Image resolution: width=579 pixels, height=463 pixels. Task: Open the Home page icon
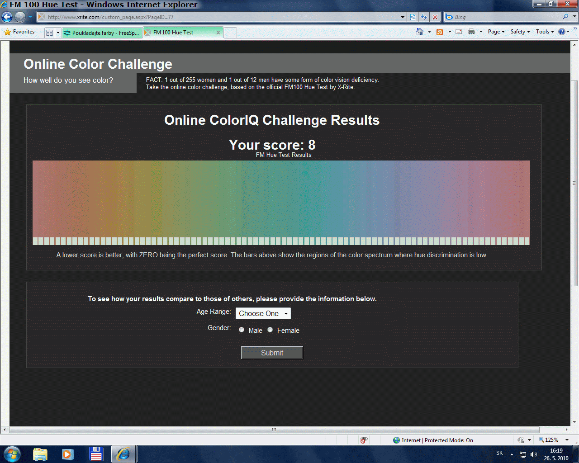[x=420, y=32]
